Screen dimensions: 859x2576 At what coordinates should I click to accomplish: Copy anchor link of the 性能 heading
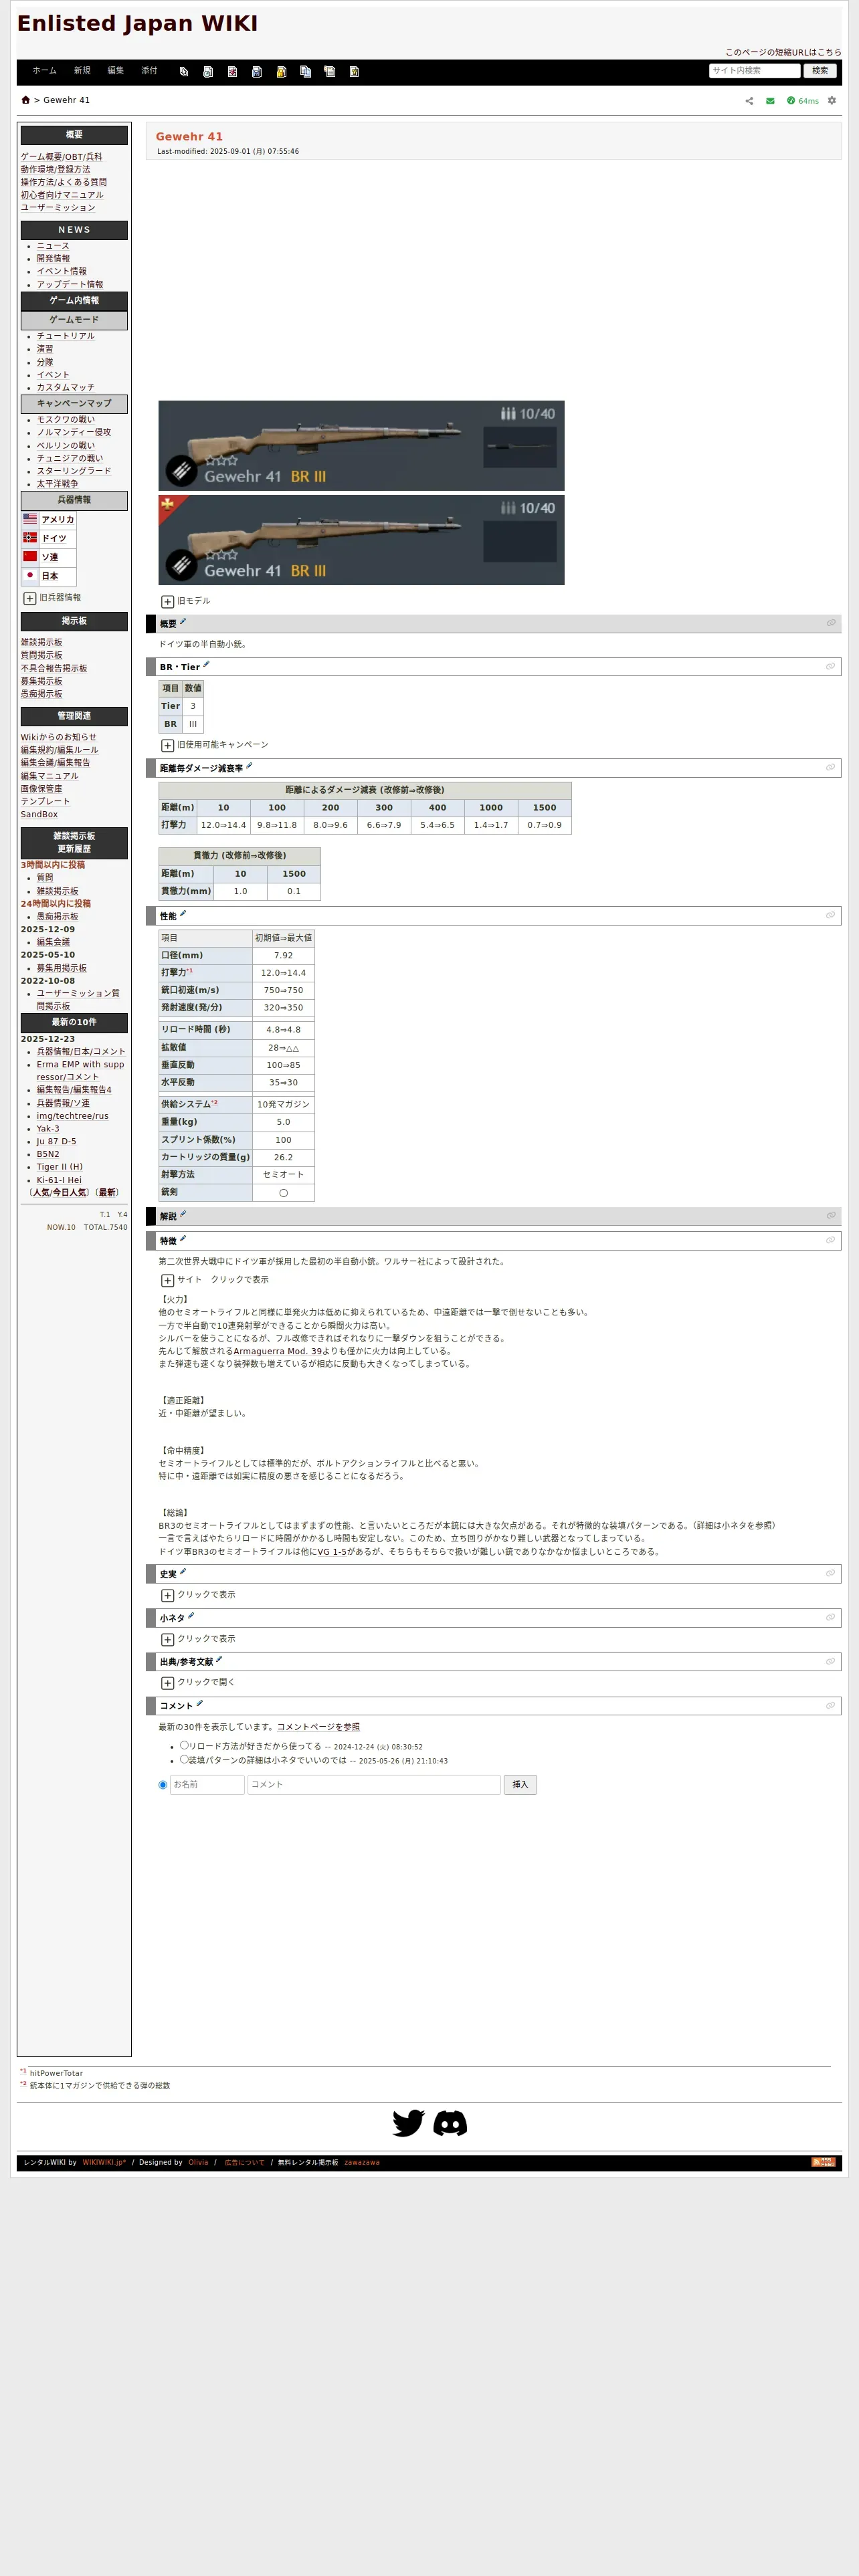coord(830,915)
